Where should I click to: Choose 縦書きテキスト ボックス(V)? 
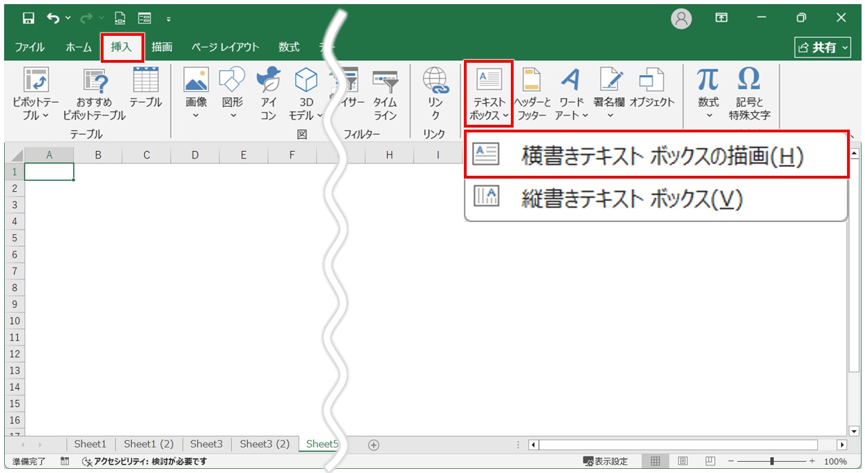click(657, 199)
